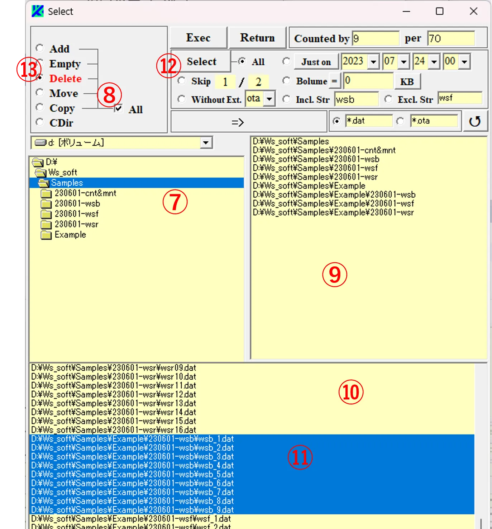Select wsb_1.dat file row
The height and width of the screenshot is (529, 492).
point(252,439)
